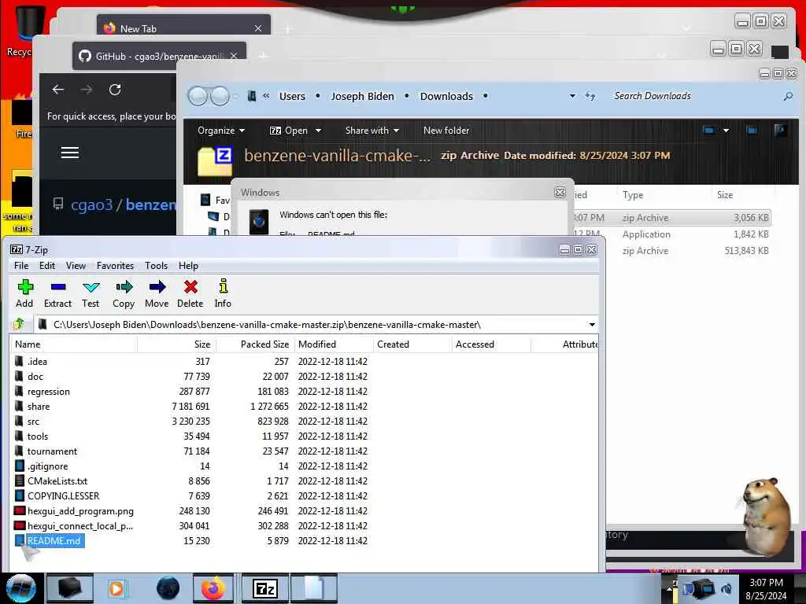Sort 7-Zip list by Modified column
The image size is (806, 604).
(x=334, y=344)
